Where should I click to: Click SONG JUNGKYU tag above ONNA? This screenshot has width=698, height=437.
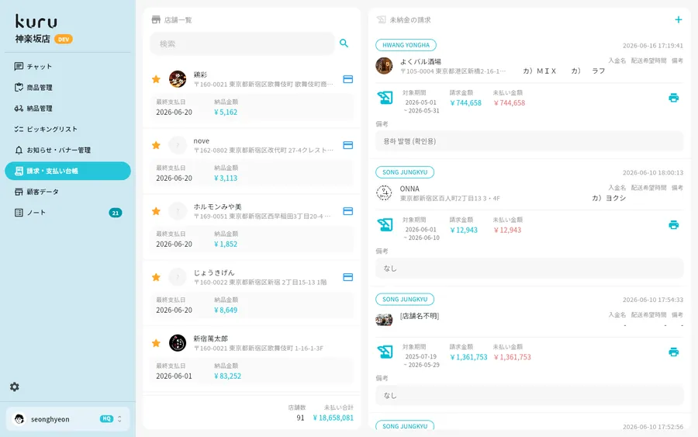[x=405, y=172]
